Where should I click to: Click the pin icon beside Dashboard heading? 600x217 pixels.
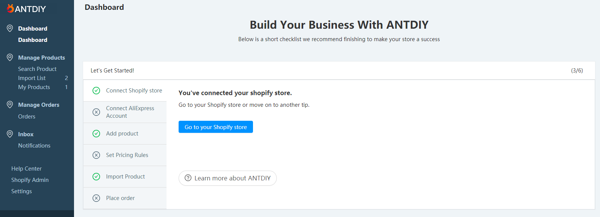[x=10, y=28]
